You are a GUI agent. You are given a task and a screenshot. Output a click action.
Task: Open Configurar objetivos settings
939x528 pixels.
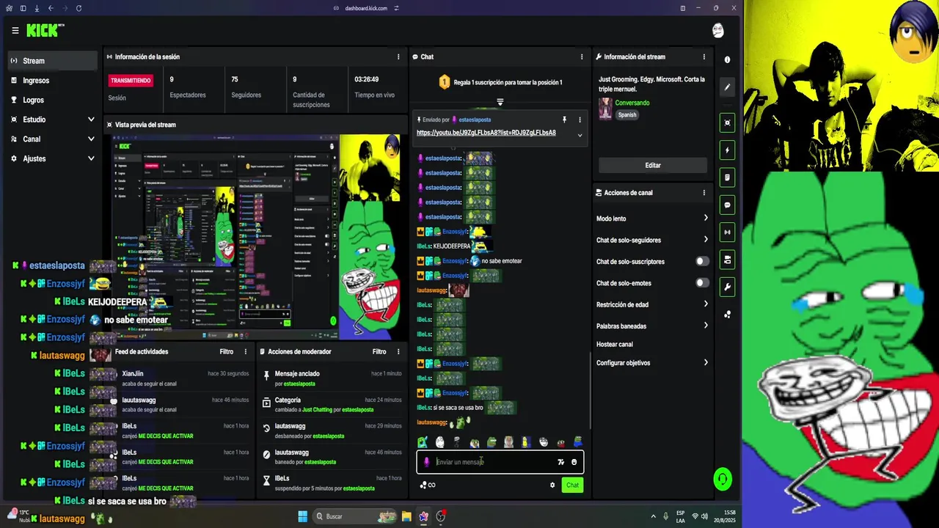click(652, 363)
